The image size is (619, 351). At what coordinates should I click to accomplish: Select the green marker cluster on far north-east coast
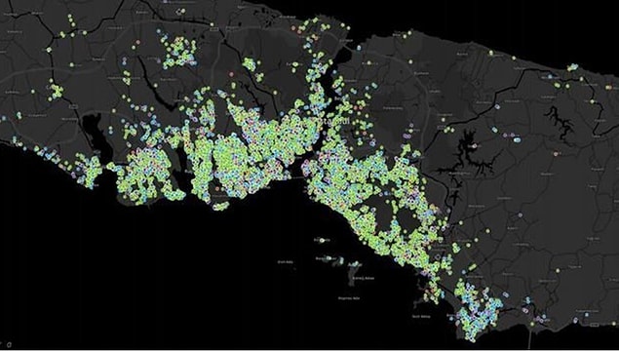(x=572, y=67)
